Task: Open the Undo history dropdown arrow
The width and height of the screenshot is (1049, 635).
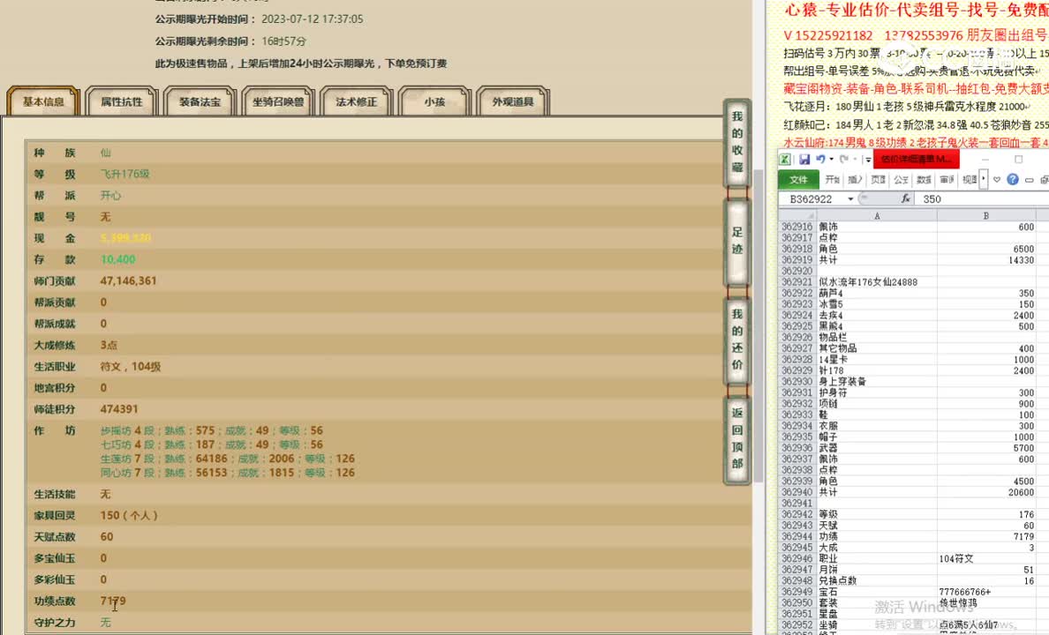Action: [831, 159]
